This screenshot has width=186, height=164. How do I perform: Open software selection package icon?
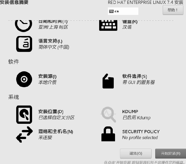[x=108, y=81]
